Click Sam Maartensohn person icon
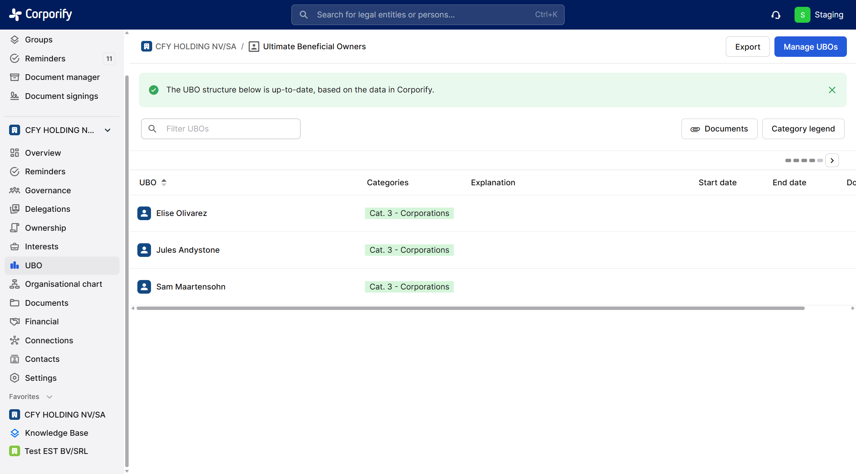856x474 pixels. [144, 287]
